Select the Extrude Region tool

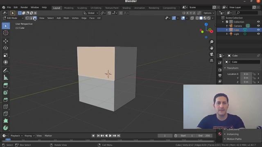click(x=6, y=85)
